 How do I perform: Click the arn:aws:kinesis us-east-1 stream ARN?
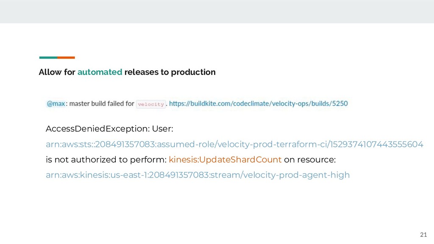click(198, 175)
